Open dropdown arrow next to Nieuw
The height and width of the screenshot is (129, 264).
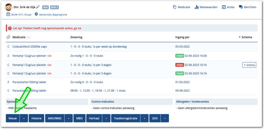pos(24,118)
